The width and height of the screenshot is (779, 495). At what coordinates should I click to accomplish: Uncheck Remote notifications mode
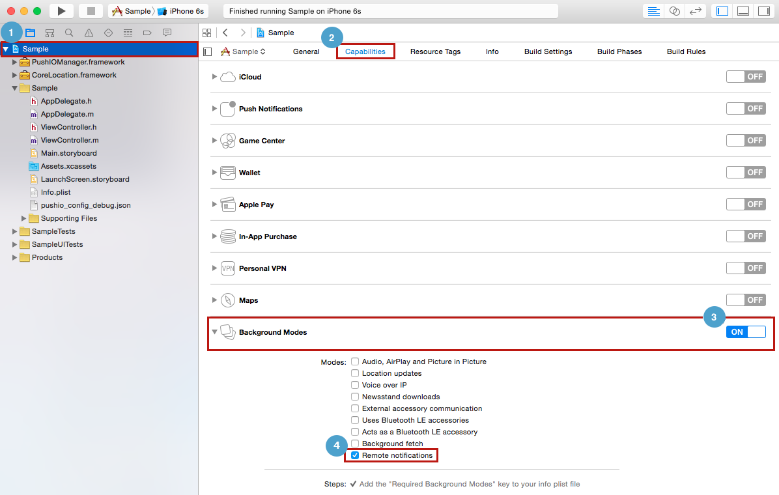[x=355, y=455]
